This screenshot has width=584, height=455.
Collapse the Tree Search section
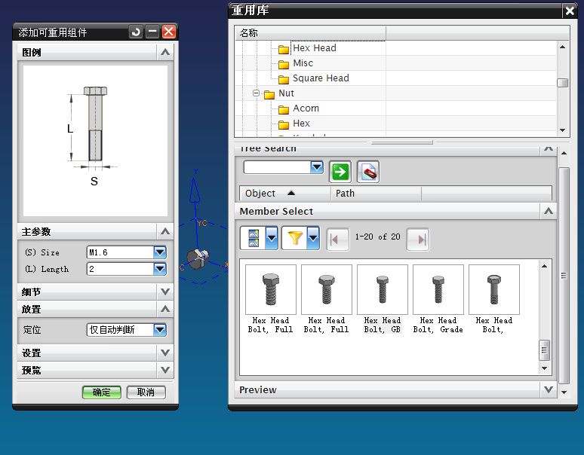pos(549,148)
